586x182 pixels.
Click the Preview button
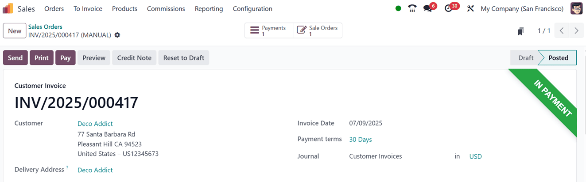[x=94, y=58]
